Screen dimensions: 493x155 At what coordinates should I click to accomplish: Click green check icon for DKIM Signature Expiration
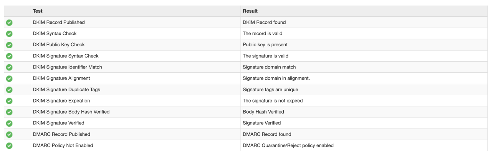(10, 101)
